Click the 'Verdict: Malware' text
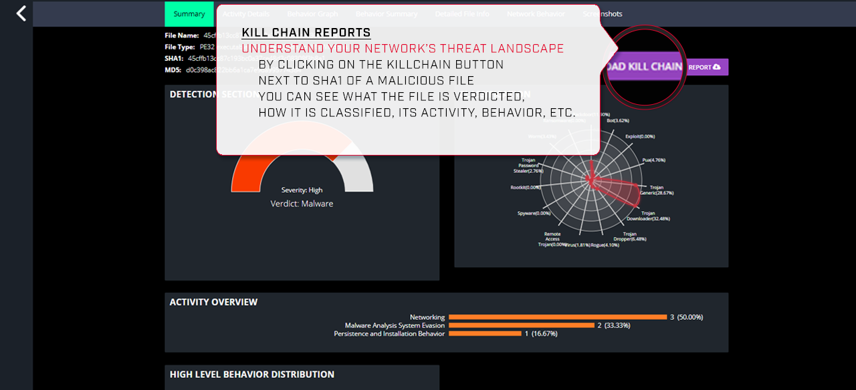 (x=302, y=204)
